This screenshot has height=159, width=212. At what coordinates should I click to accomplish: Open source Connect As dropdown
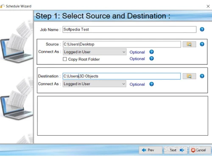point(95,52)
